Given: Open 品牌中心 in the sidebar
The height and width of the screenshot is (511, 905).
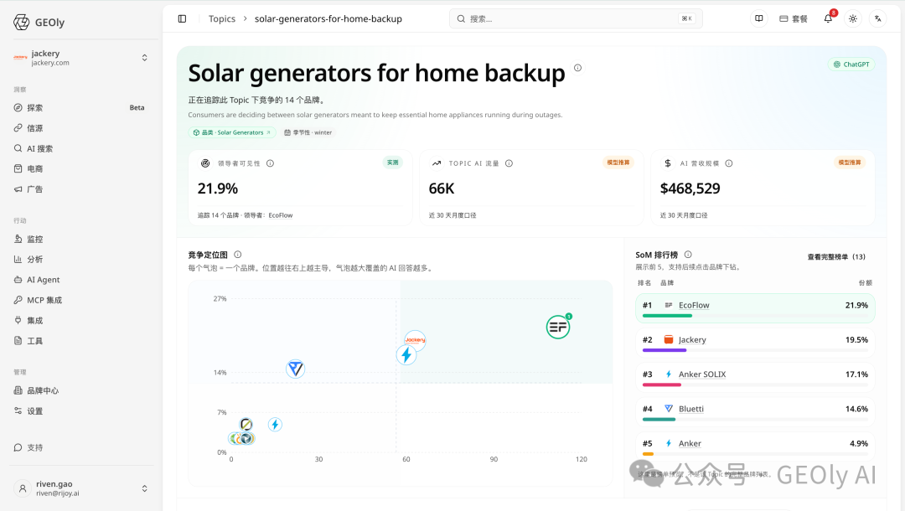Looking at the screenshot, I should pos(80,390).
